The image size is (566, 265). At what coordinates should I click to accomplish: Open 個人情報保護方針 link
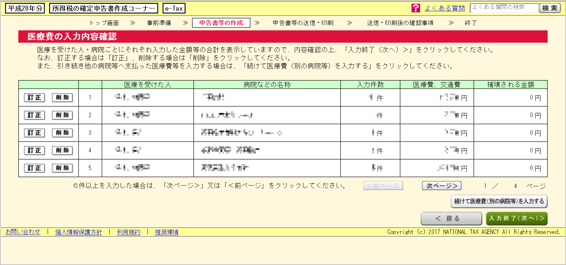click(78, 232)
